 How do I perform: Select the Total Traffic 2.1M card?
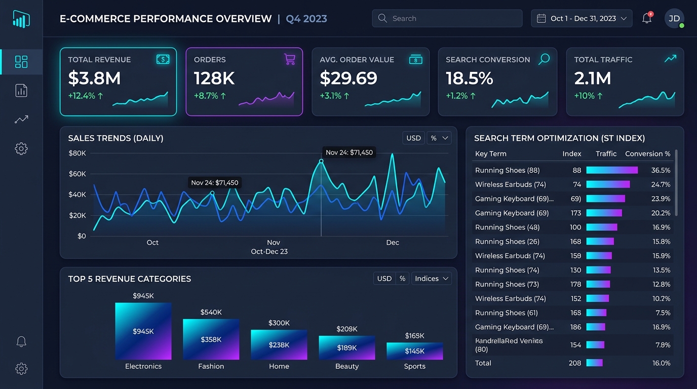click(x=625, y=82)
